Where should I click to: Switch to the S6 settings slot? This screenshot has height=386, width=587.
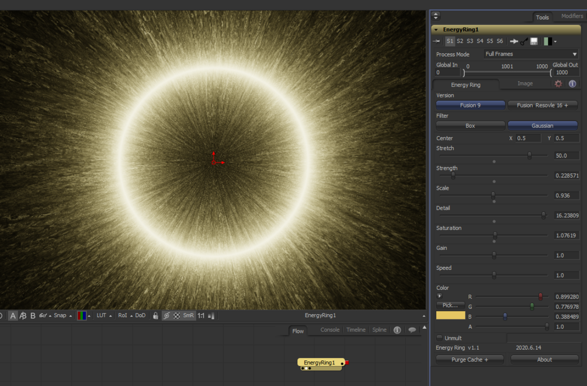pyautogui.click(x=500, y=41)
